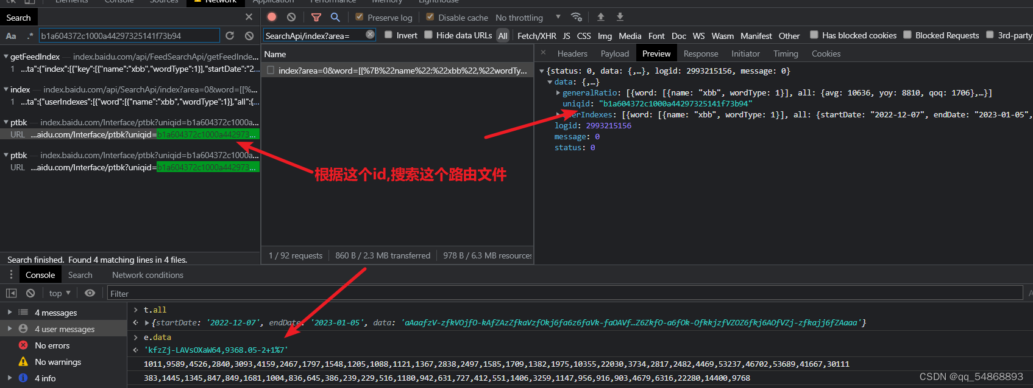Create live expression eye icon
The image size is (1033, 388).
(x=90, y=293)
